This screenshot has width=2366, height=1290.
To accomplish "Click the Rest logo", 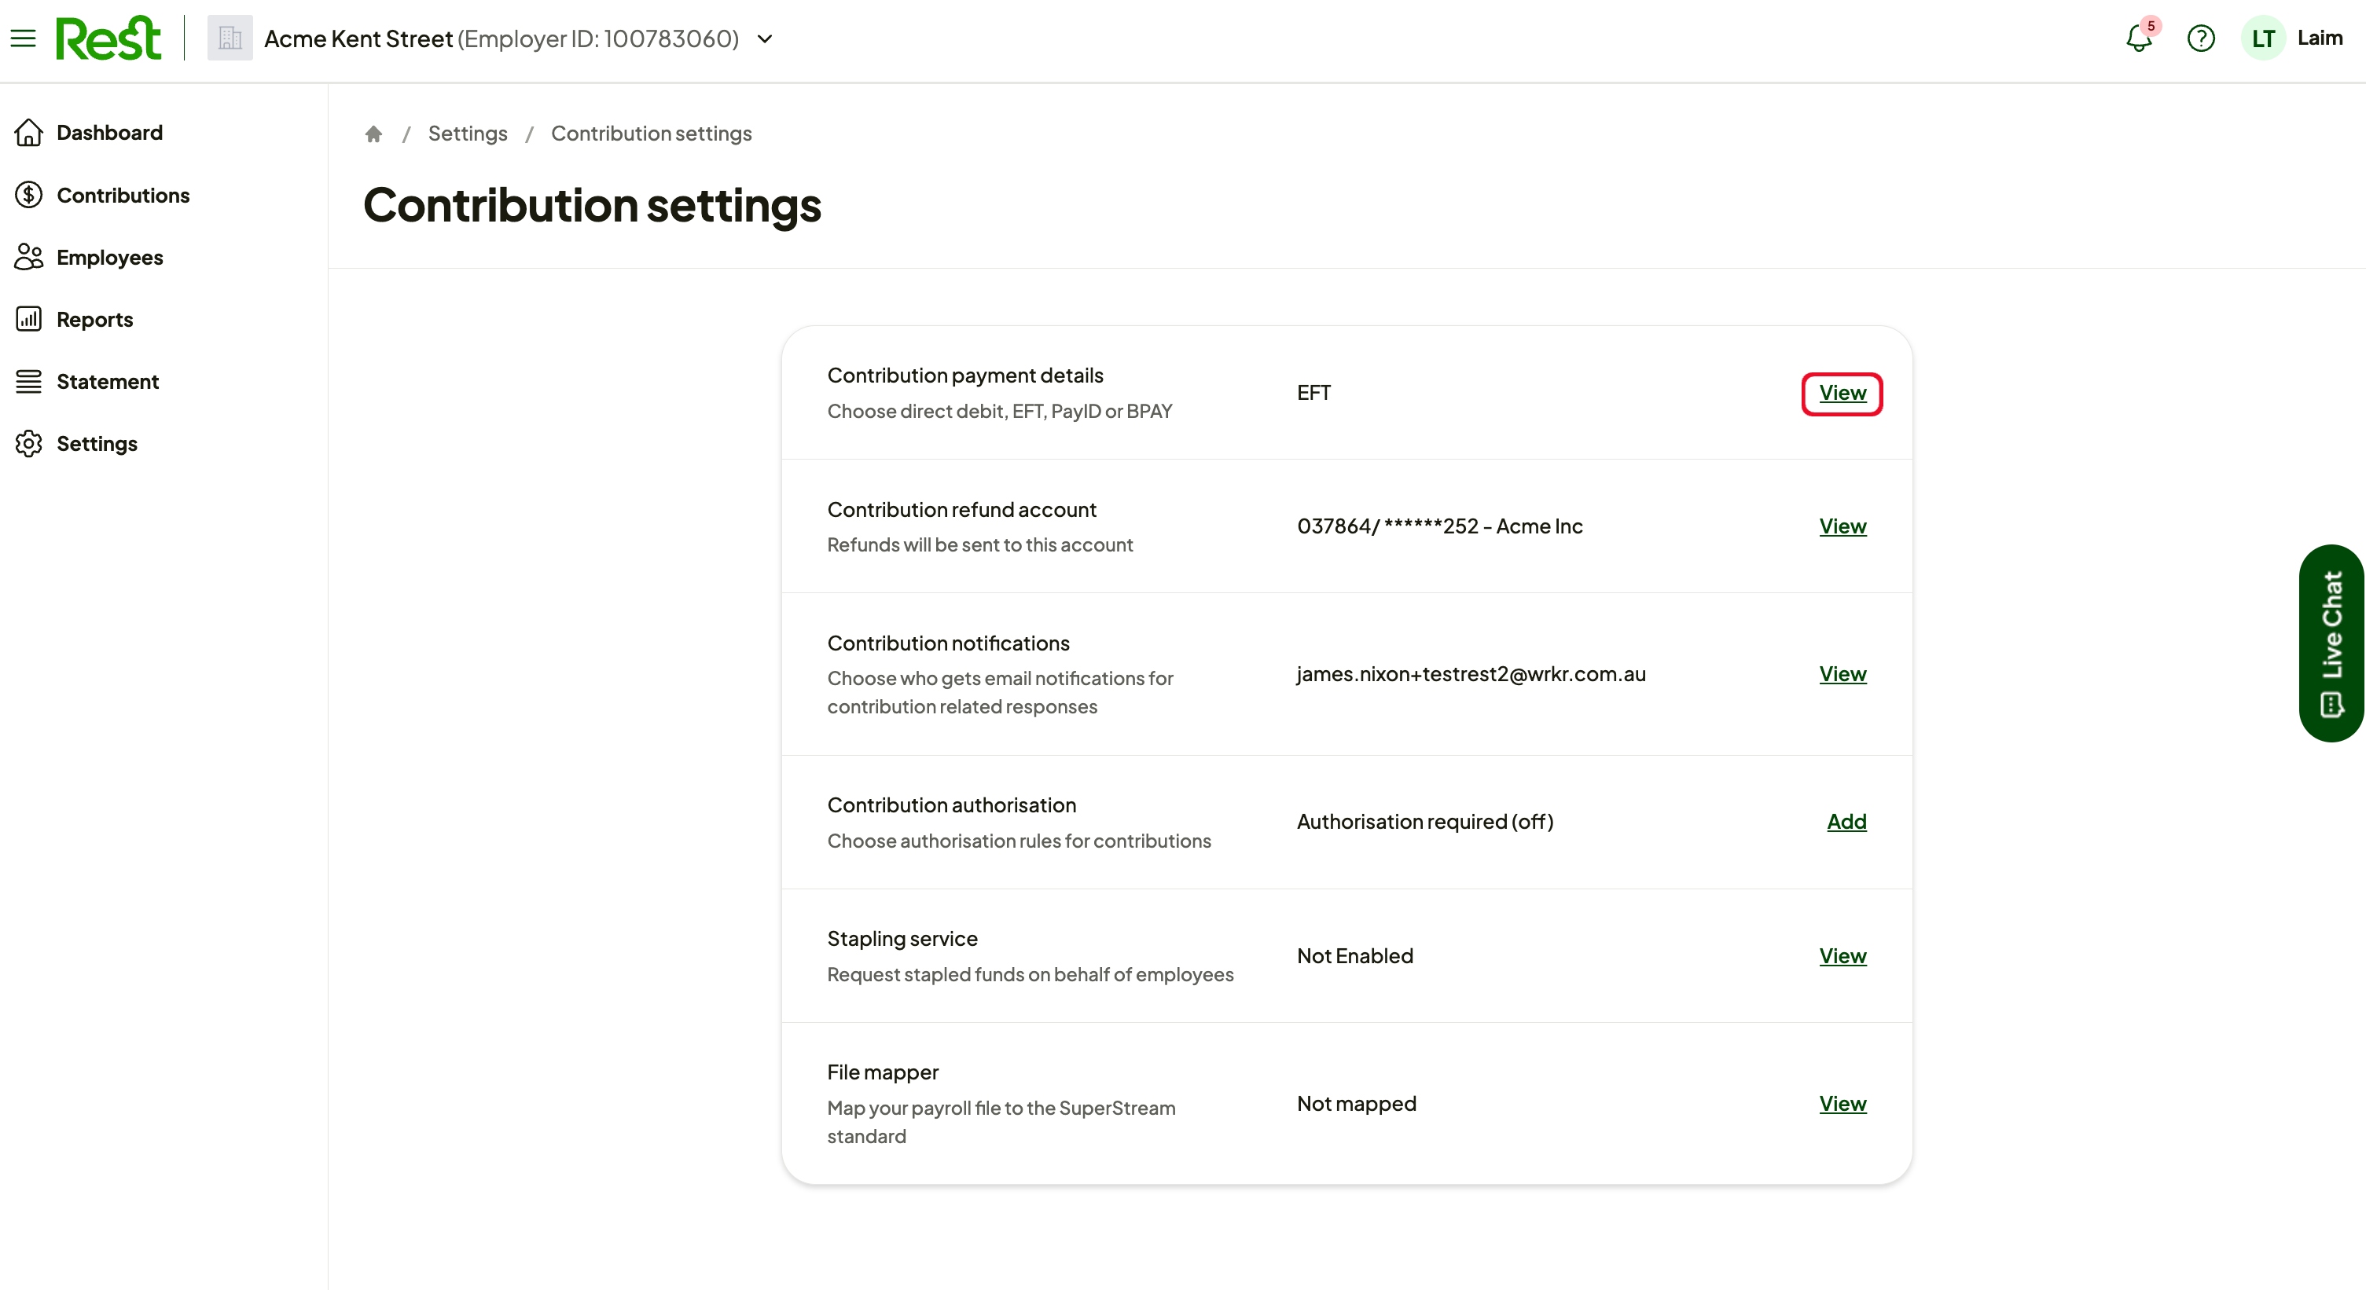I will [108, 38].
